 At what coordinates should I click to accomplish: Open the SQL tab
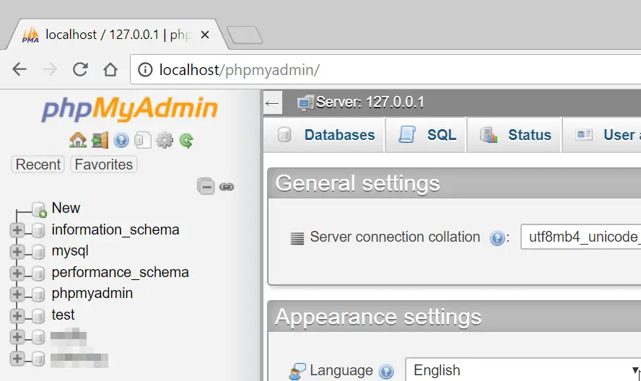click(426, 135)
